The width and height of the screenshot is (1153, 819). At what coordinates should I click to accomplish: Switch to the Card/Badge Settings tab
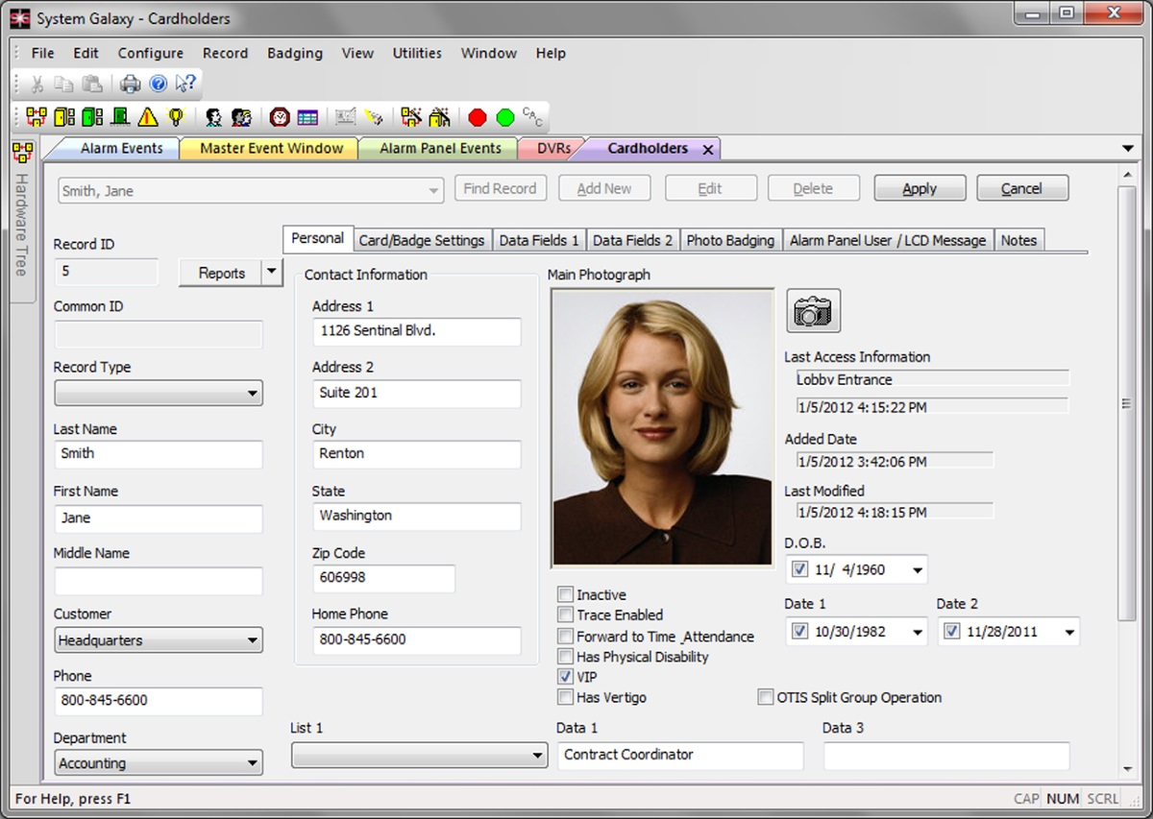(x=421, y=240)
